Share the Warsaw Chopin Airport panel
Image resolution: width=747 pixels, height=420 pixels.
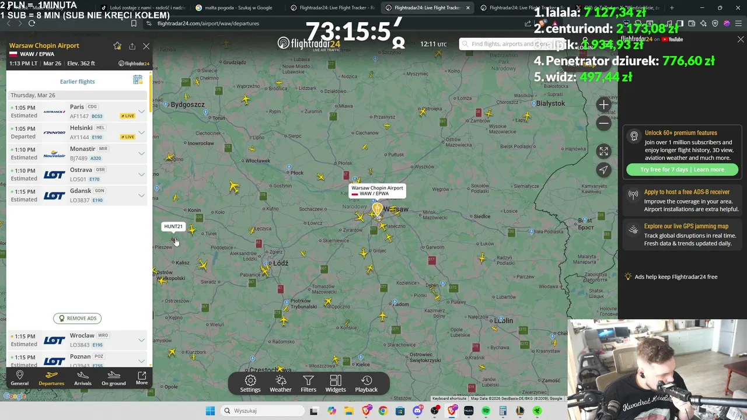[x=132, y=46]
